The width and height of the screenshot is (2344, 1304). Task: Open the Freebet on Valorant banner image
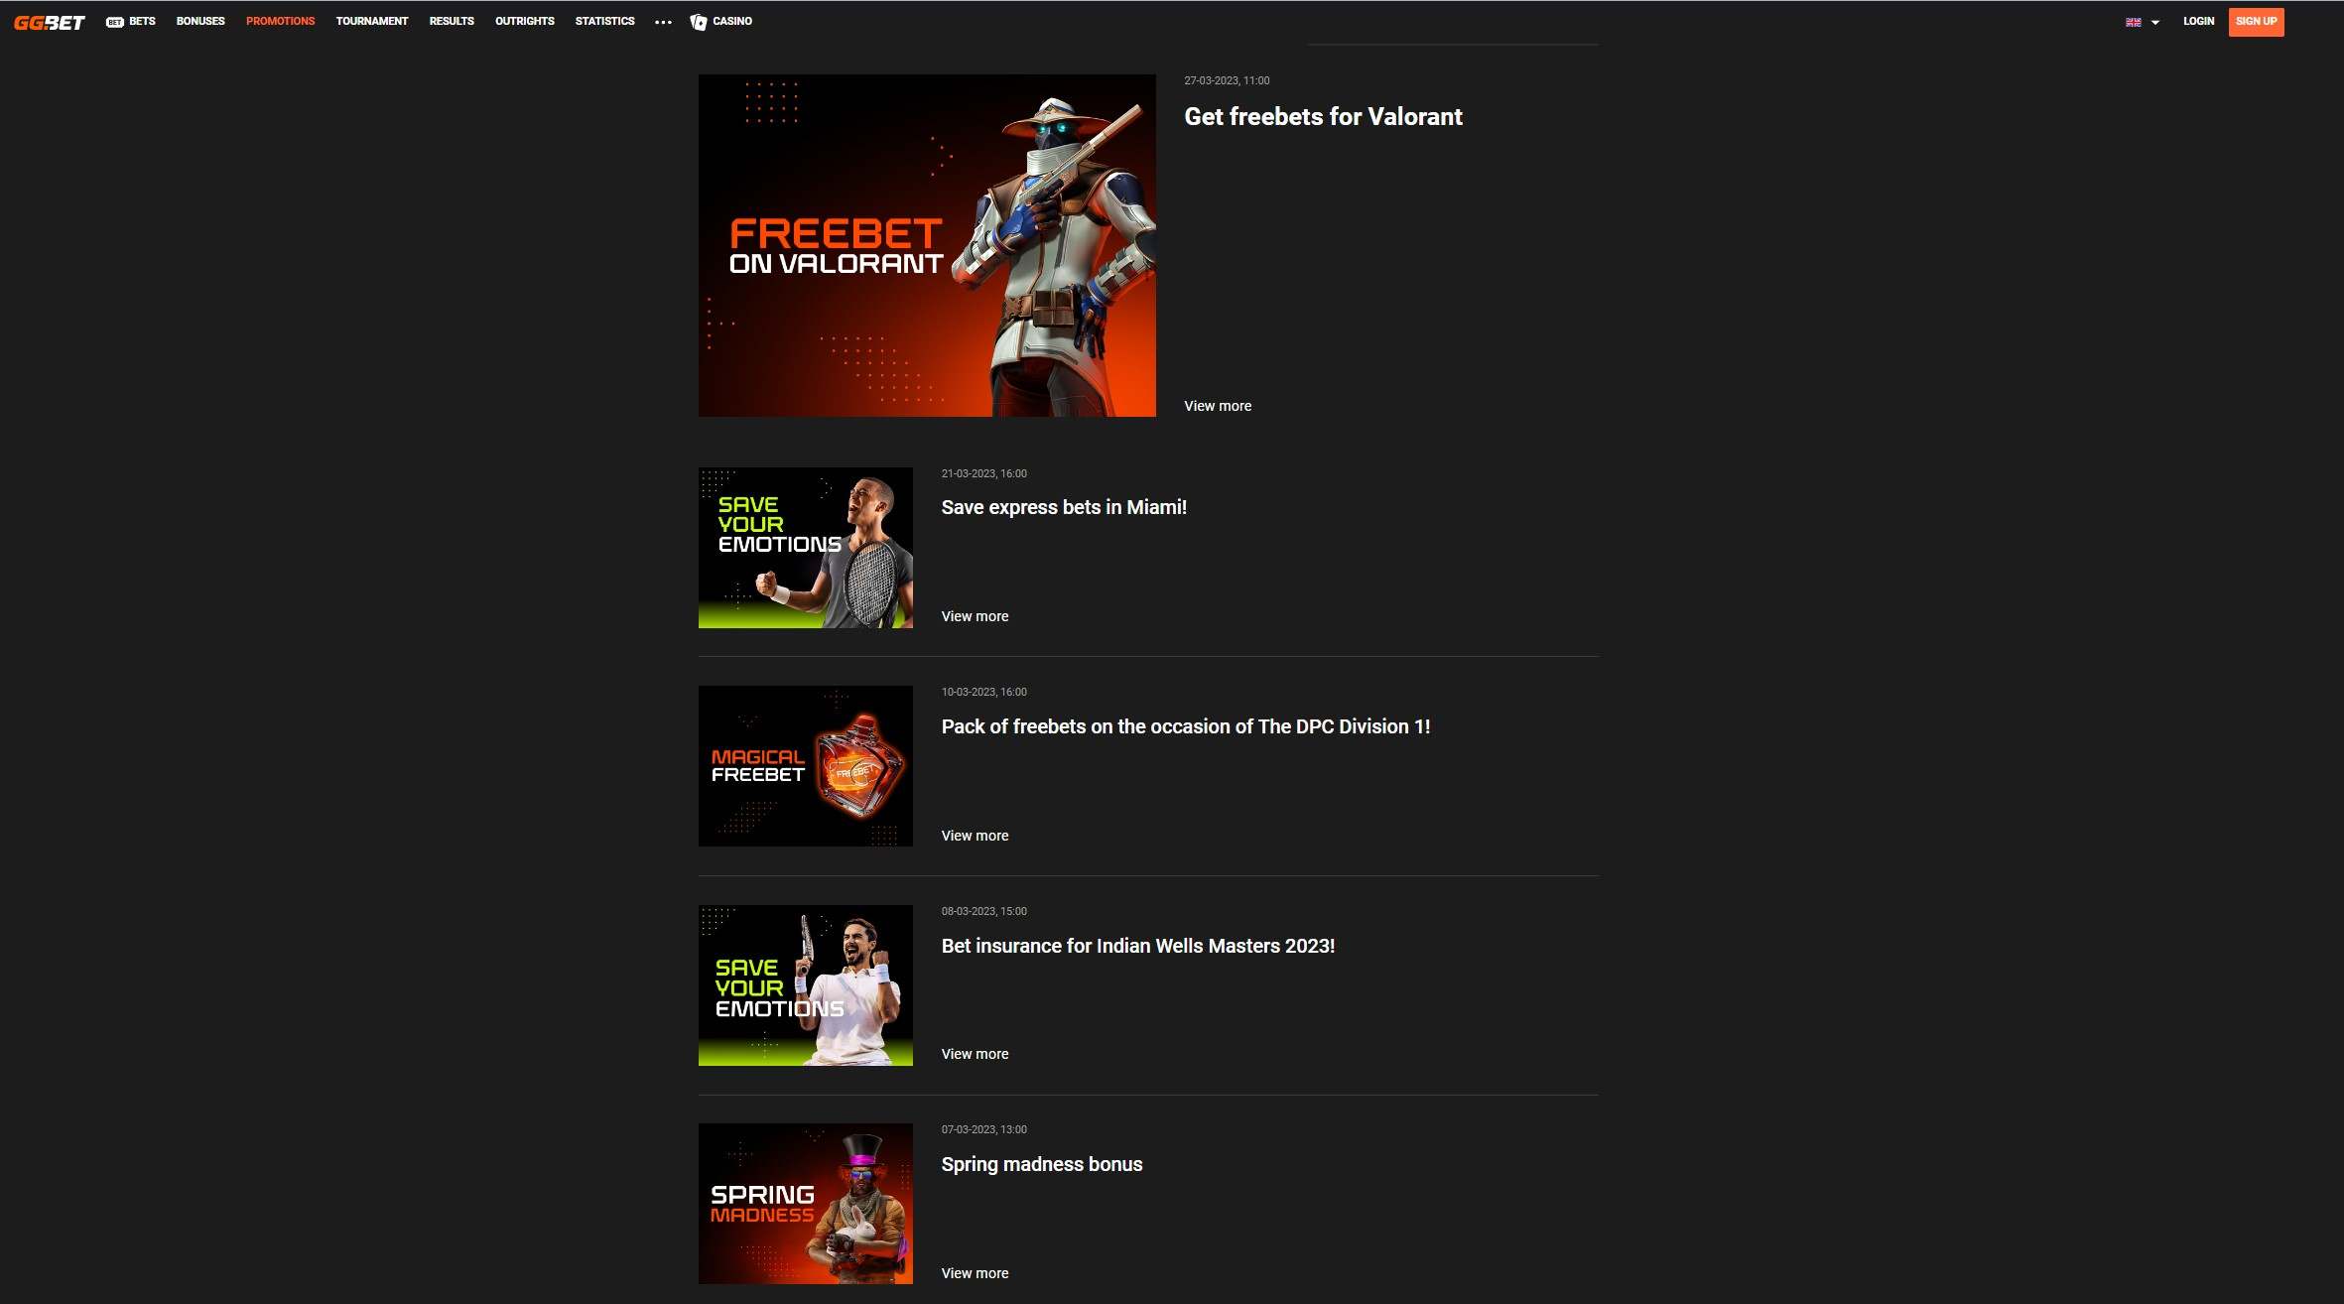pos(927,245)
